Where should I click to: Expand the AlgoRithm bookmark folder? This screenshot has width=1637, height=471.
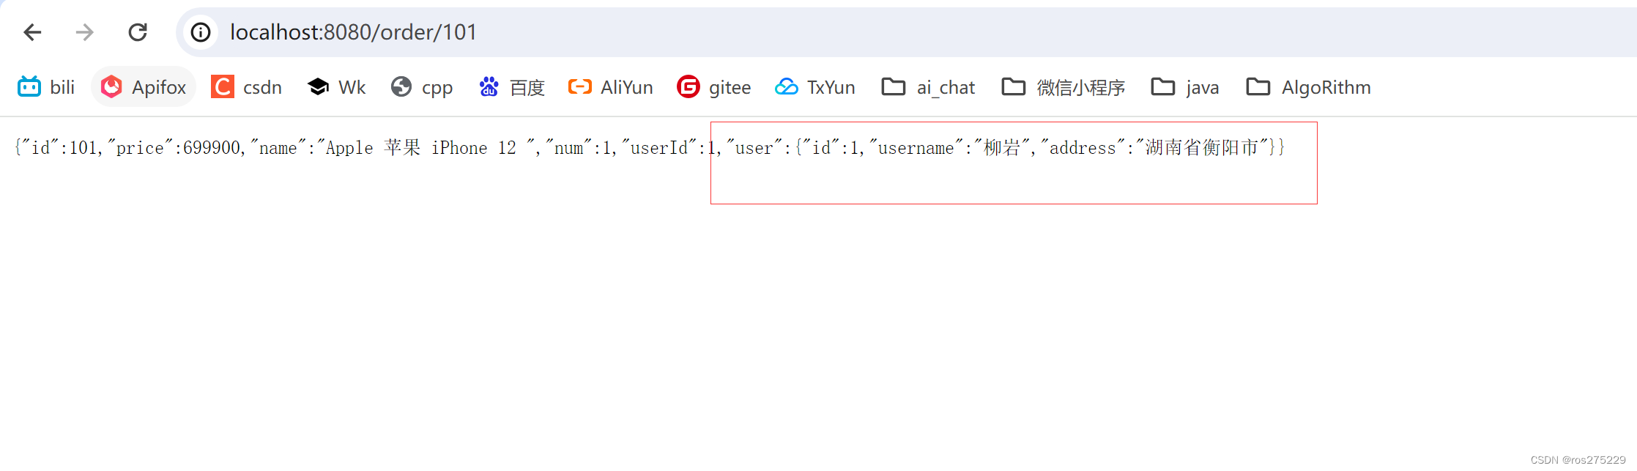[1308, 87]
